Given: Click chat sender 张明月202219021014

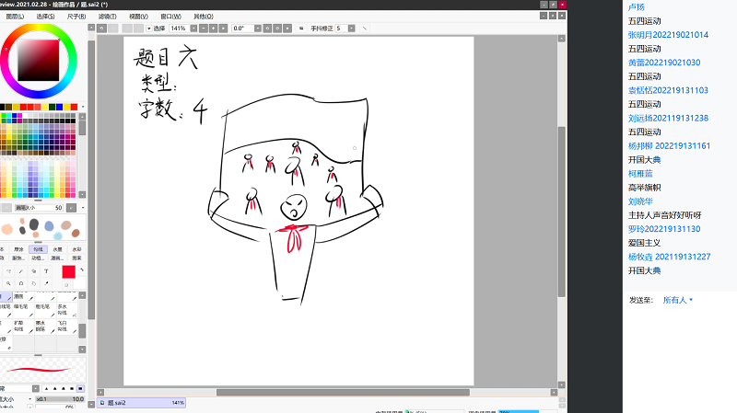Looking at the screenshot, I should coord(668,35).
